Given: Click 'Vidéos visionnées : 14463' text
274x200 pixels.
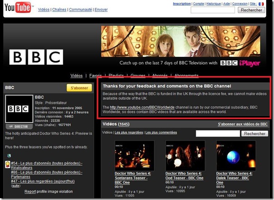Looking at the screenshot, I should click(x=54, y=116).
